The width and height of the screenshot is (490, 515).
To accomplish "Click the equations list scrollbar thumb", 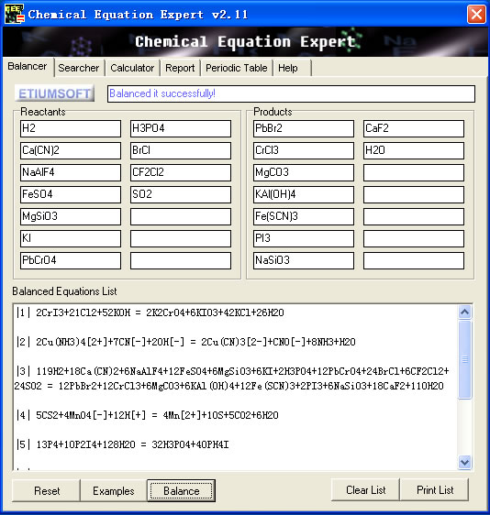I will [464, 359].
